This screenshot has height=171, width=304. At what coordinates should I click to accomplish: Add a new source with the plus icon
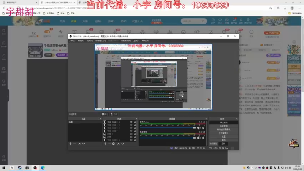(x=105, y=144)
